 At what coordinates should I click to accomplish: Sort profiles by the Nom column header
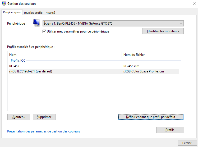[x=65, y=55]
